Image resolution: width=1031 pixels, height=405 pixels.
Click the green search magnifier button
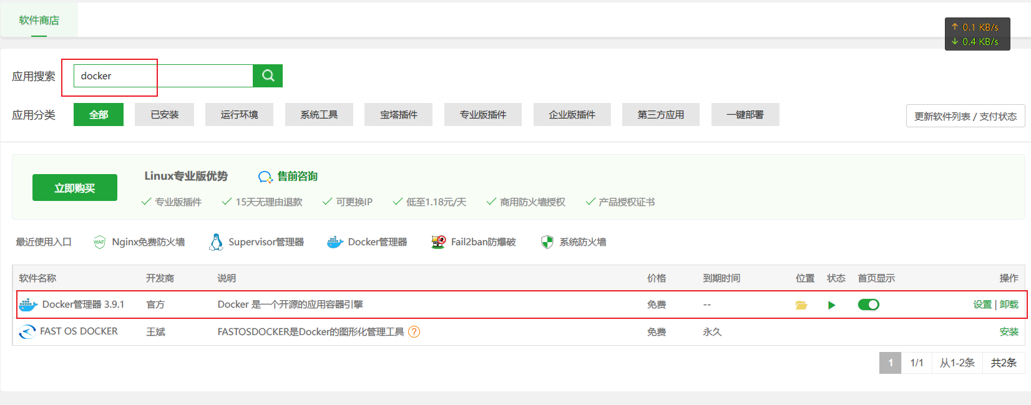pyautogui.click(x=268, y=76)
